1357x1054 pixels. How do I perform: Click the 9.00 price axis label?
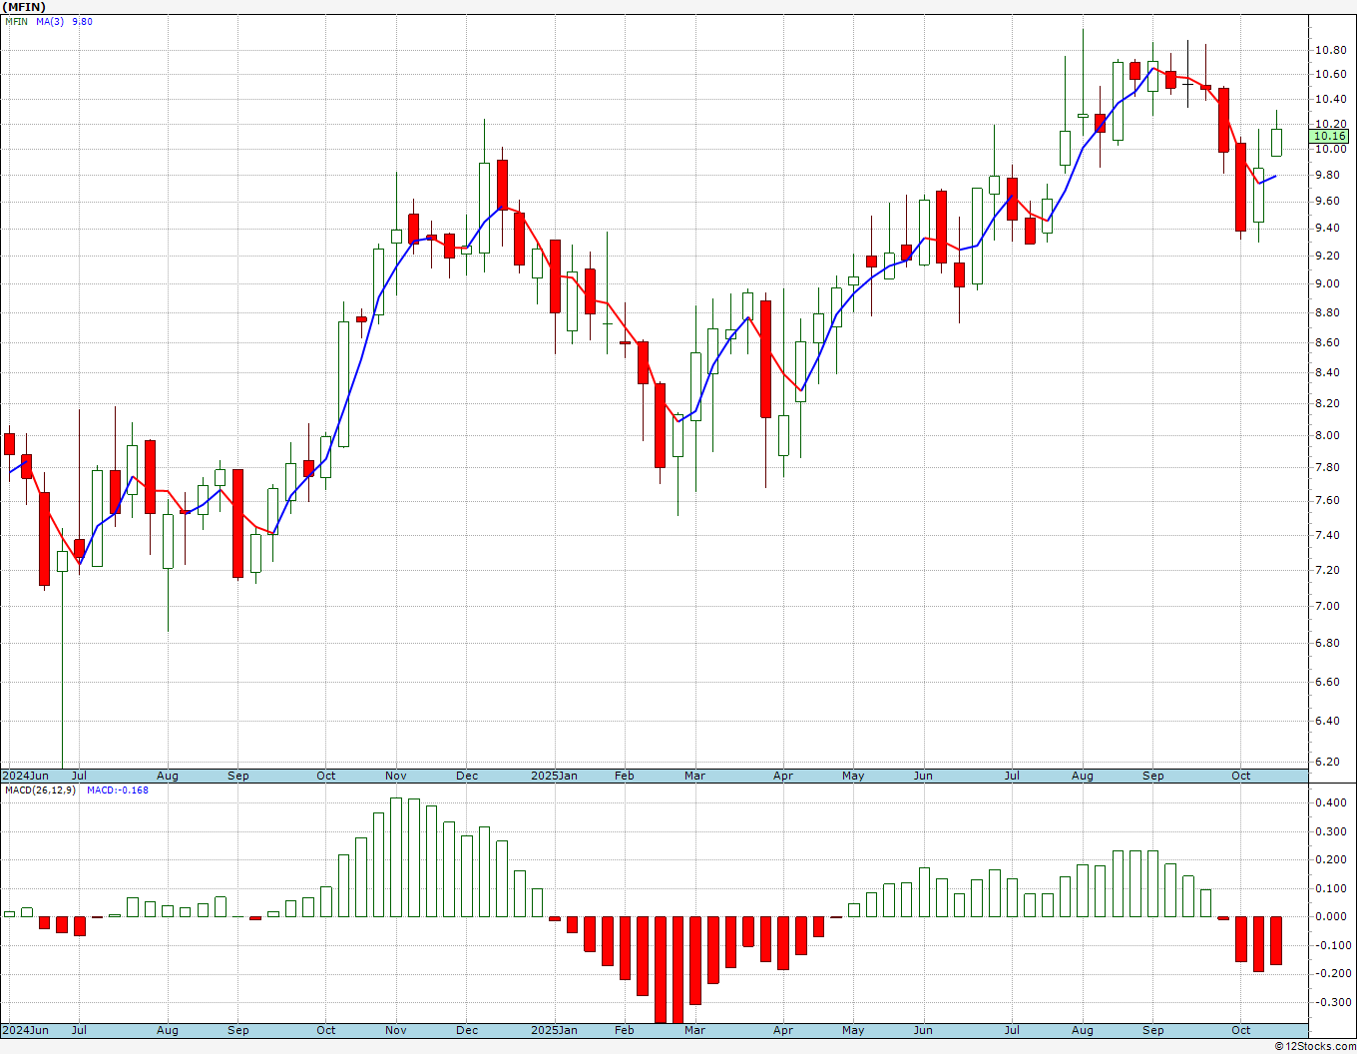[x=1329, y=283]
